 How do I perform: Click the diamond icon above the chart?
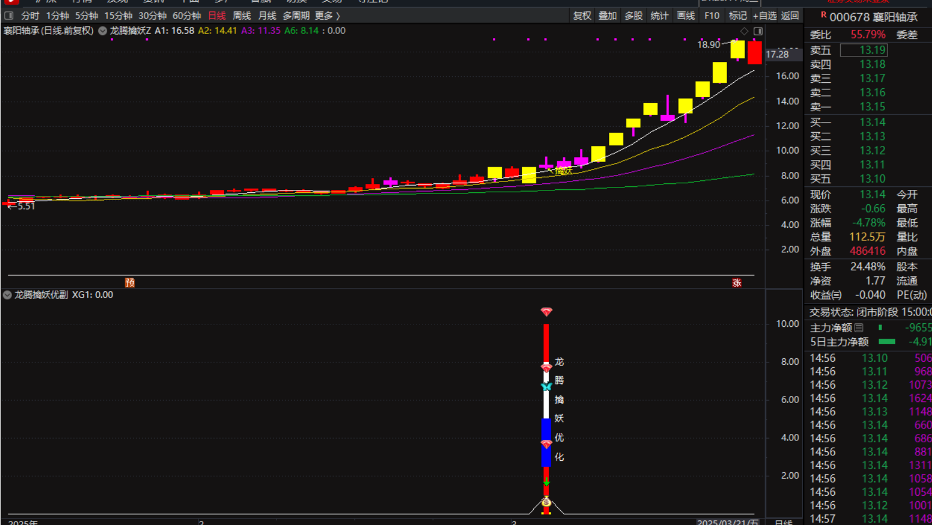[744, 31]
